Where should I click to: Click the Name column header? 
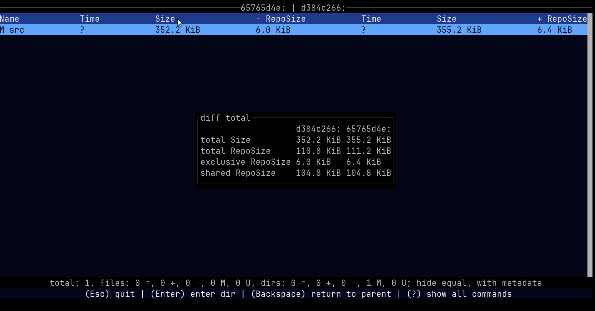9,19
